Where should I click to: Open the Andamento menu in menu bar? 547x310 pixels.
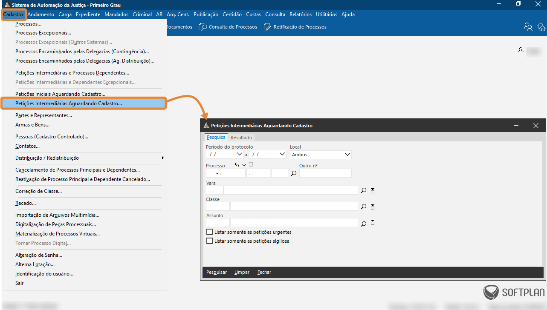point(41,14)
